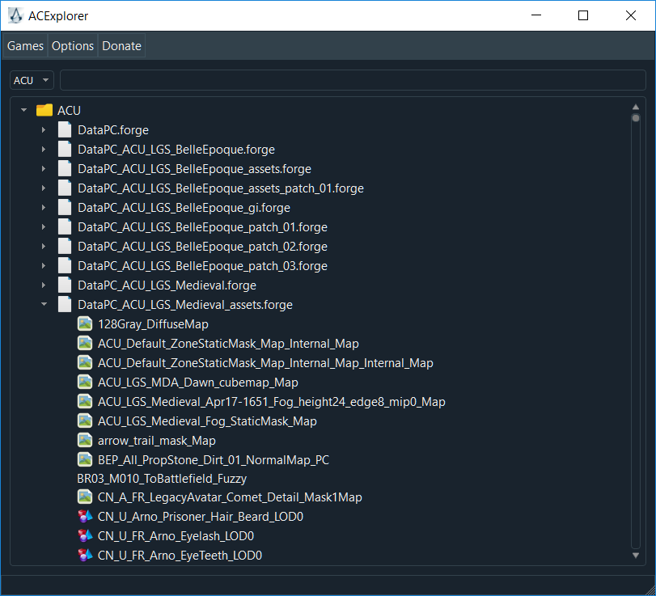This screenshot has width=656, height=596.
Task: Expand BelleEpoque_patch_01.forge node
Action: pyautogui.click(x=44, y=226)
